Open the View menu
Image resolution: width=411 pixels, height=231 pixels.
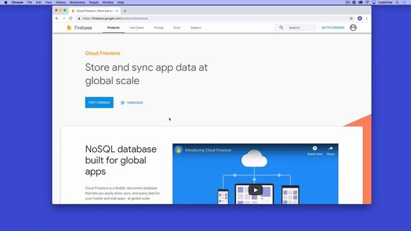[x=49, y=3]
